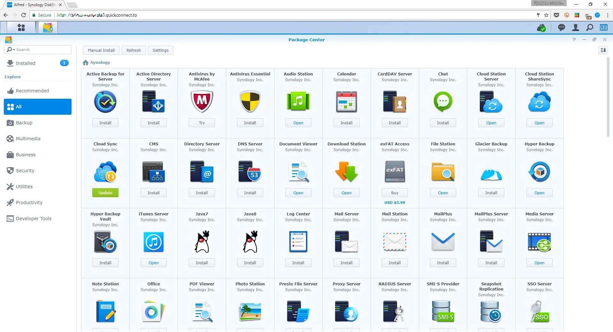Click the SSO Server key icon

540,312
